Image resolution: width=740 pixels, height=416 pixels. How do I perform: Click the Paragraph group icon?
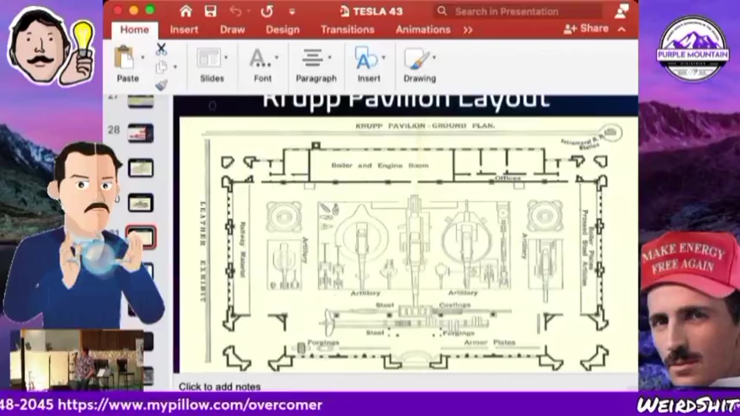point(313,58)
